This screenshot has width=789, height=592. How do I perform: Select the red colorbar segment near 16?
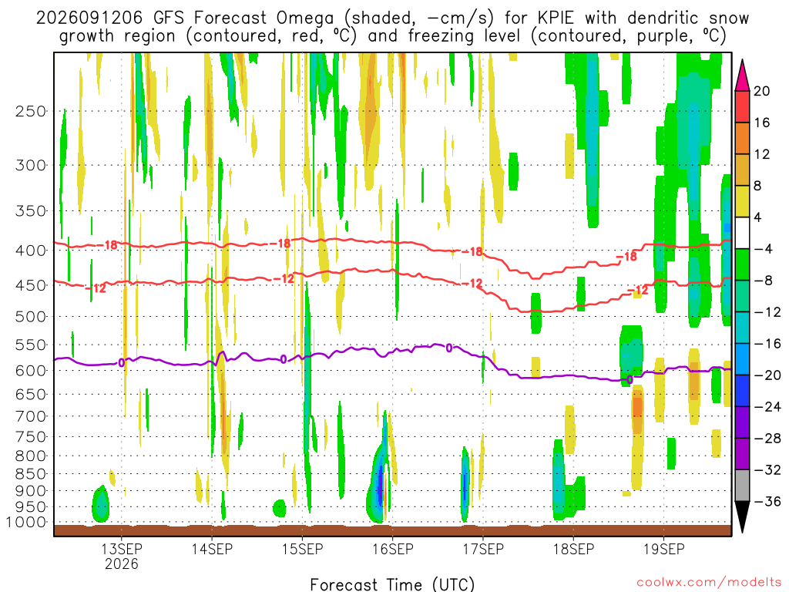point(742,106)
